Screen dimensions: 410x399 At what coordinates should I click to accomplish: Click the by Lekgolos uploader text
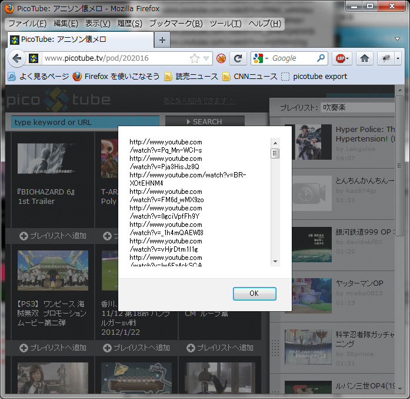[355, 149]
